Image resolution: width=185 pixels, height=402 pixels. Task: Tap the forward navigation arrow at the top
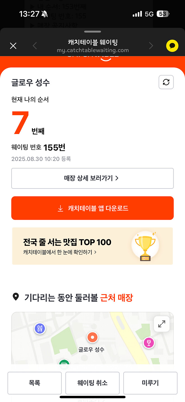point(151,46)
